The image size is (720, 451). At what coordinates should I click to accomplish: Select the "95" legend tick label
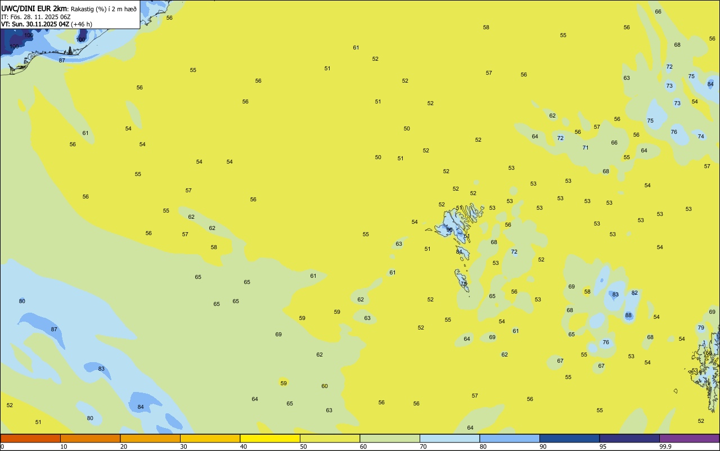(x=603, y=447)
